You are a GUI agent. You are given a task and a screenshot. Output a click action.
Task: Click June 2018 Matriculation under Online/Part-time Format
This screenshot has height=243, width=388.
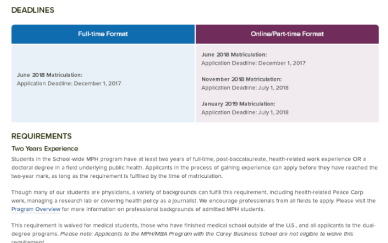click(x=234, y=55)
